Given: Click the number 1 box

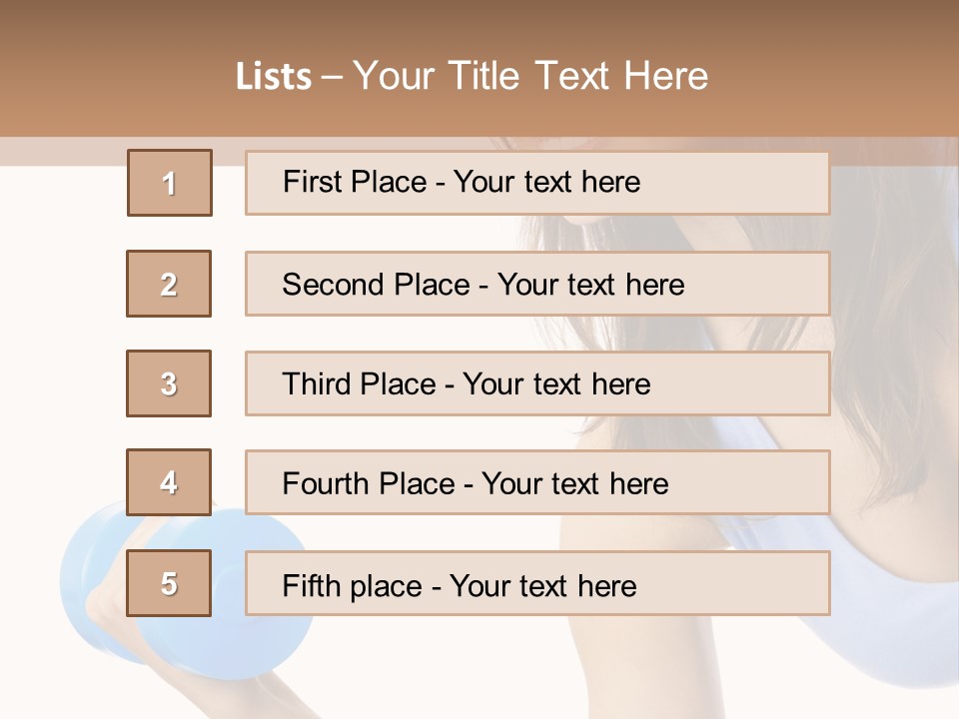Looking at the screenshot, I should [x=169, y=183].
